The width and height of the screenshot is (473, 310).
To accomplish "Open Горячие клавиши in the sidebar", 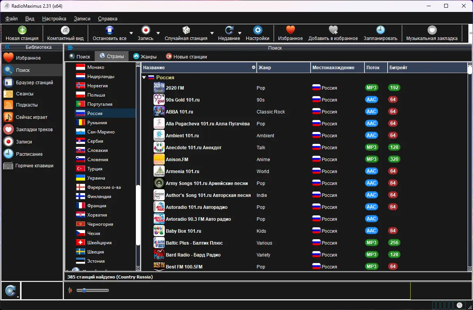I will [32, 165].
